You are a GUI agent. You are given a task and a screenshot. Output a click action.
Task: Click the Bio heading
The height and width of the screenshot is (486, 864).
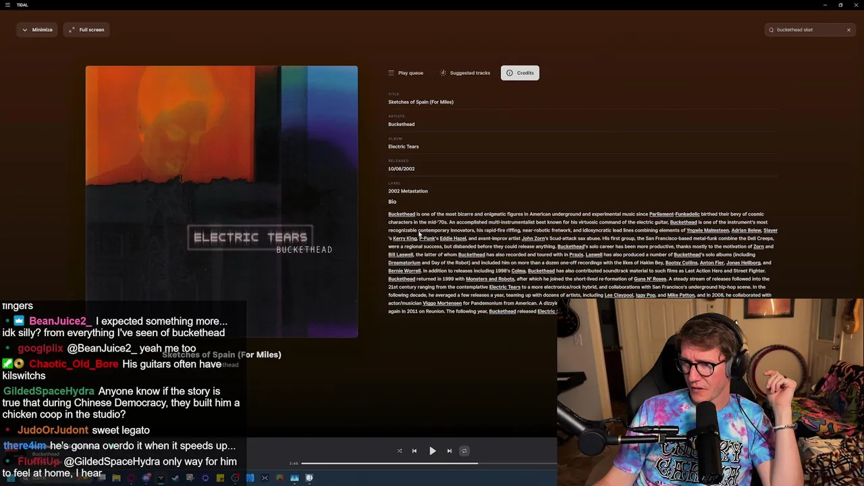click(392, 202)
